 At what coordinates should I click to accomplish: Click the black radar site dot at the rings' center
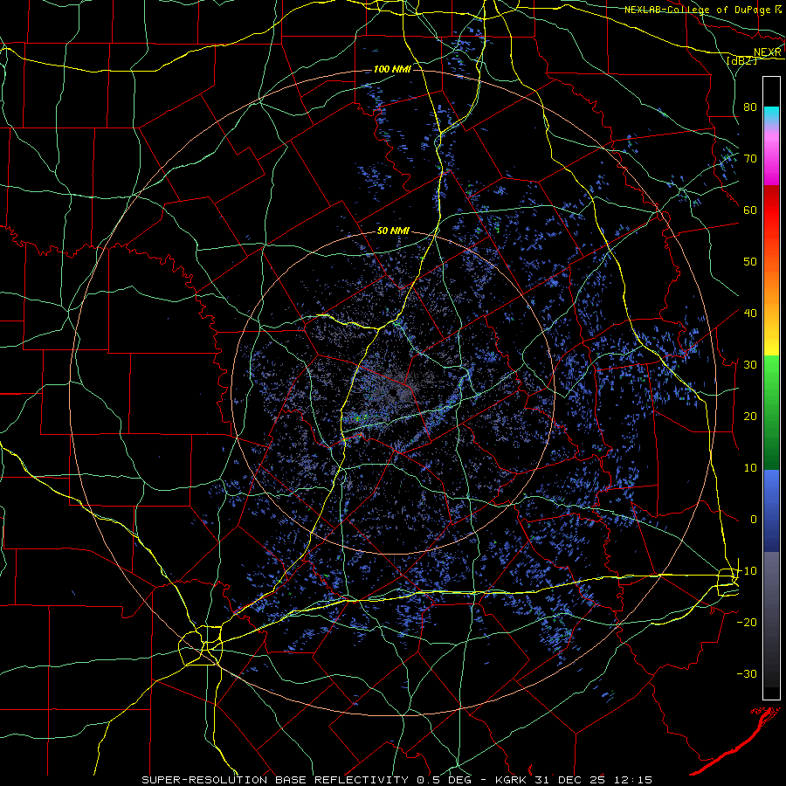point(393,392)
